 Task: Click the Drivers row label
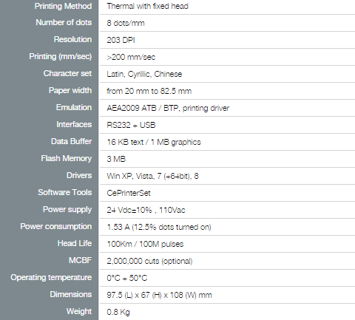click(79, 175)
